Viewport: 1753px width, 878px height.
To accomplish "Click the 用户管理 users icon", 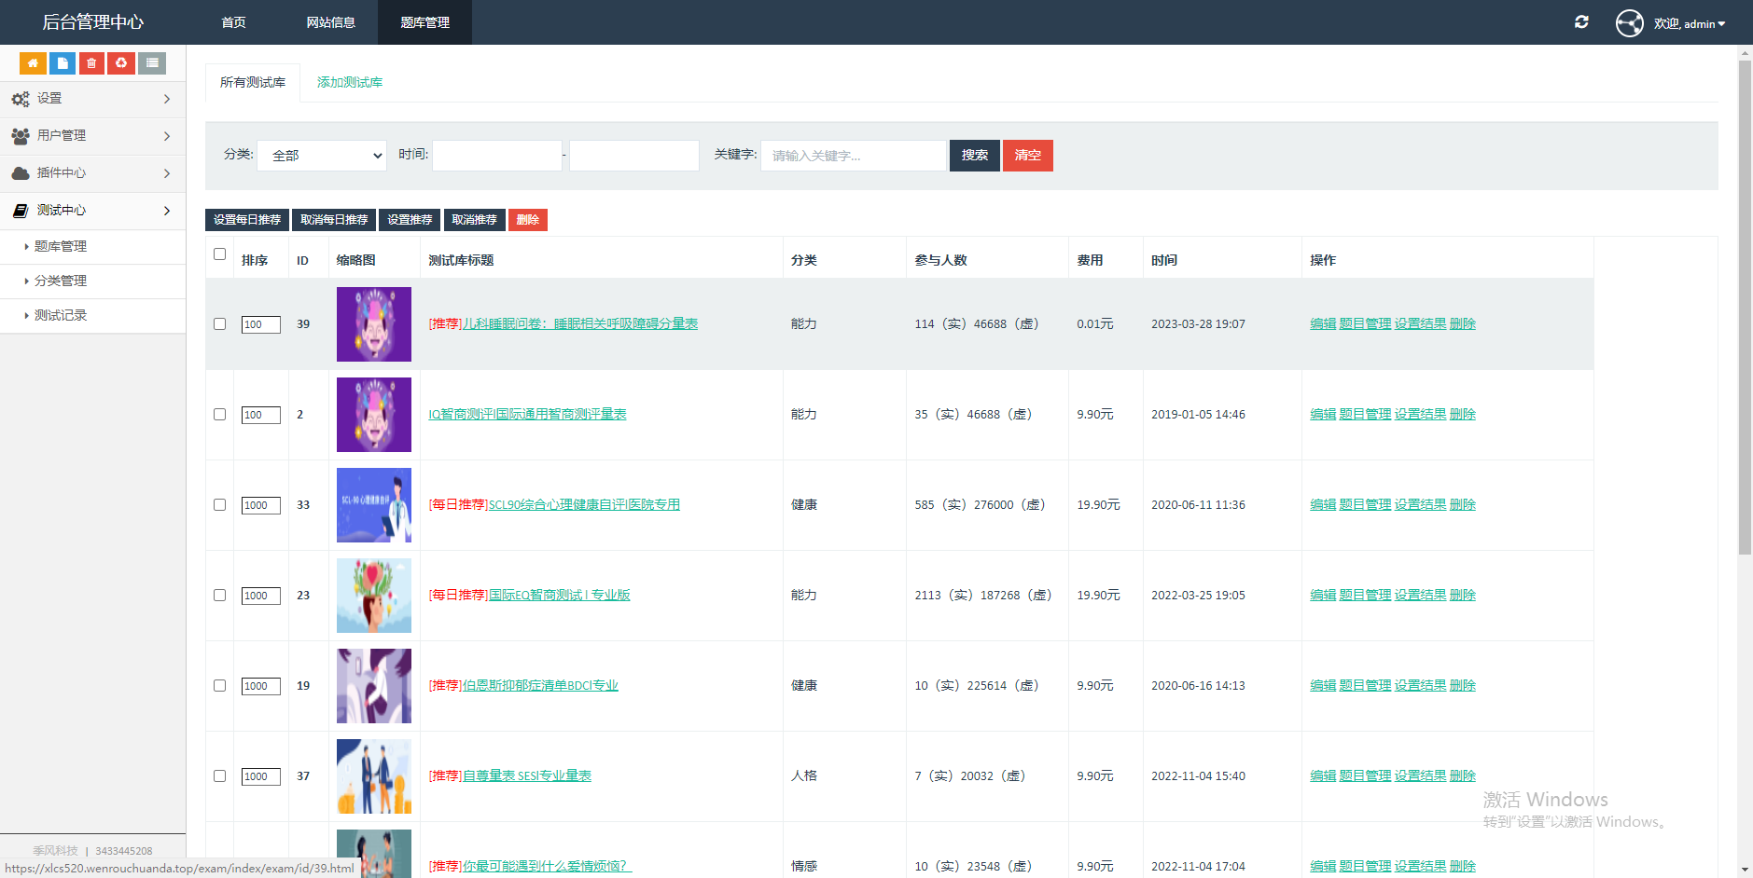I will tap(21, 136).
